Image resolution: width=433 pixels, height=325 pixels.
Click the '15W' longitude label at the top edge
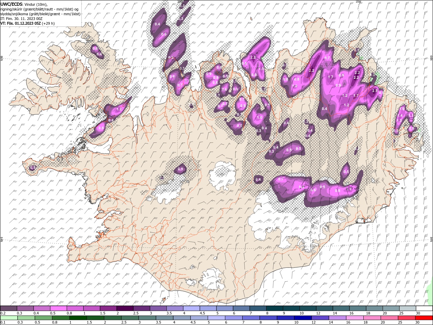358,2
